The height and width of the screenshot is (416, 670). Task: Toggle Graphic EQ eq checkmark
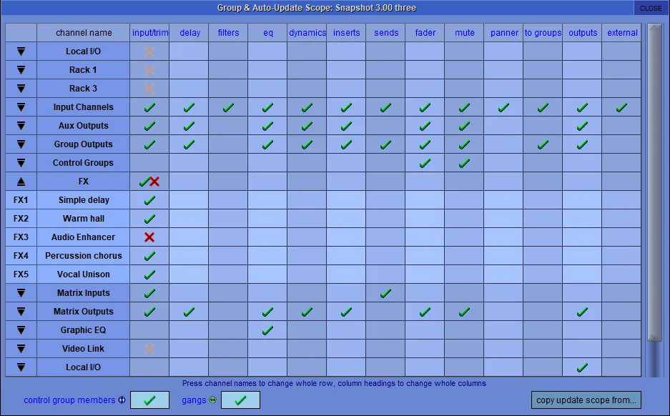[x=268, y=330]
